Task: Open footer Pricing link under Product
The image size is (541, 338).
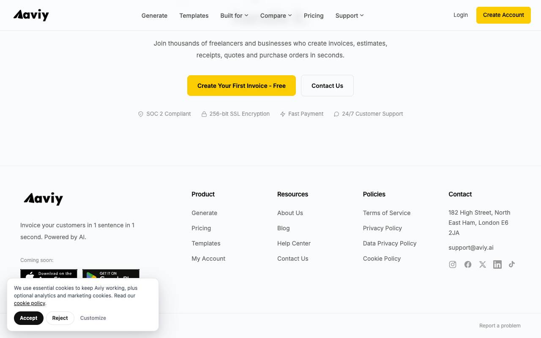Action: coord(201,228)
